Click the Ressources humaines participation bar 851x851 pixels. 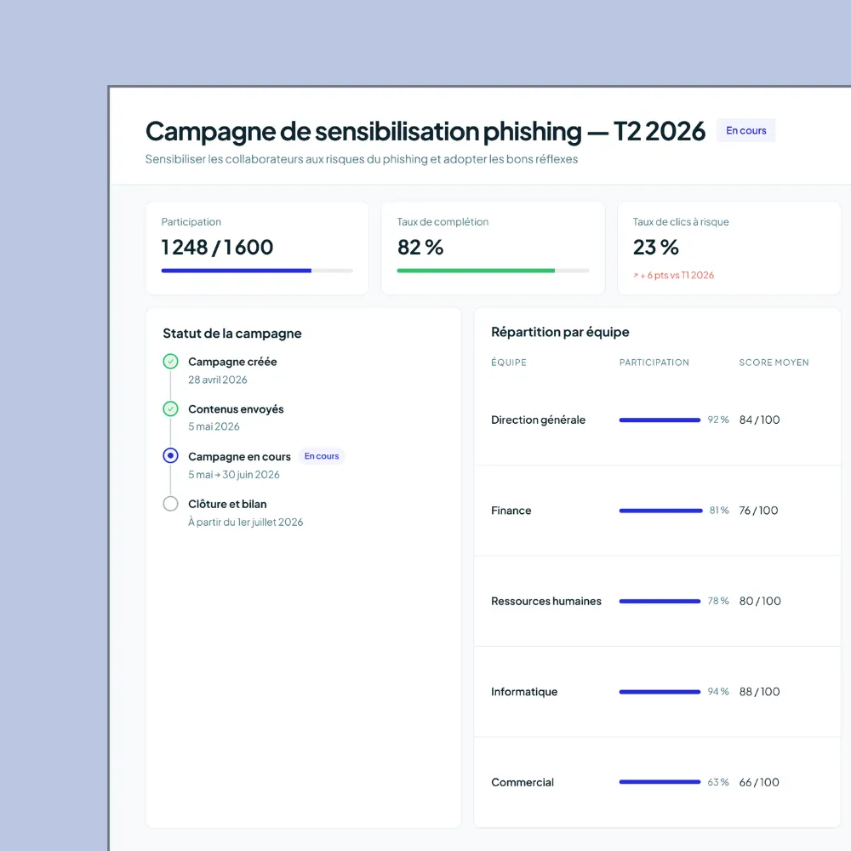tap(660, 602)
